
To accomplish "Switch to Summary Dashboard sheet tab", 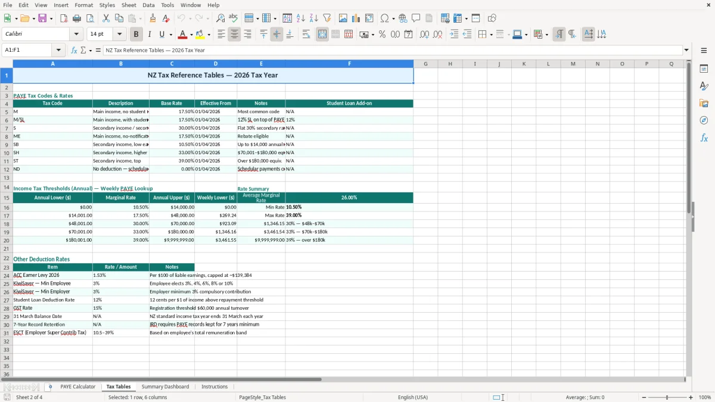I will [165, 387].
